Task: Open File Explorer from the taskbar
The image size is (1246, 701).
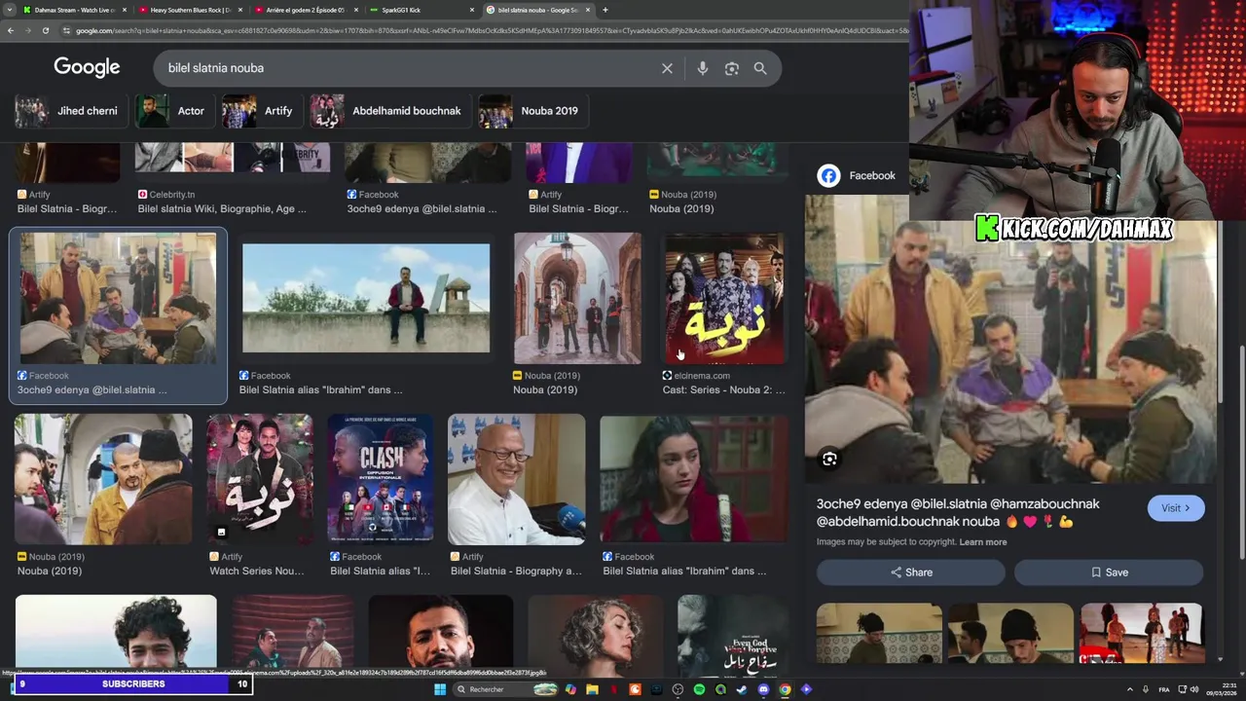Action: click(592, 689)
